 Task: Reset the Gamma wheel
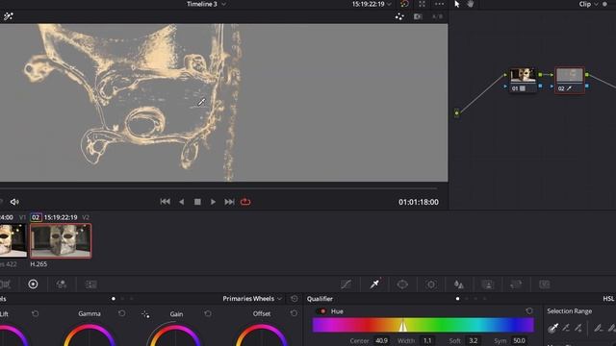pyautogui.click(x=122, y=313)
